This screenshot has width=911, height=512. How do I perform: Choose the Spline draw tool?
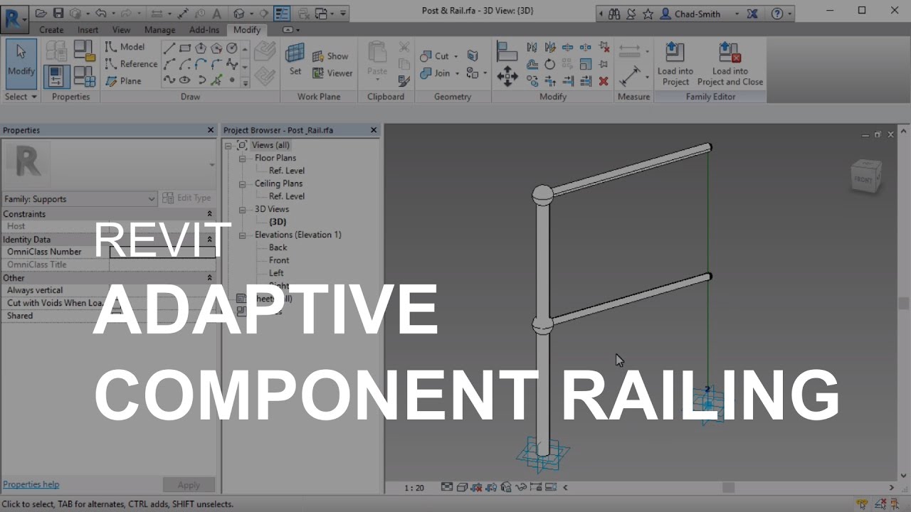point(169,80)
